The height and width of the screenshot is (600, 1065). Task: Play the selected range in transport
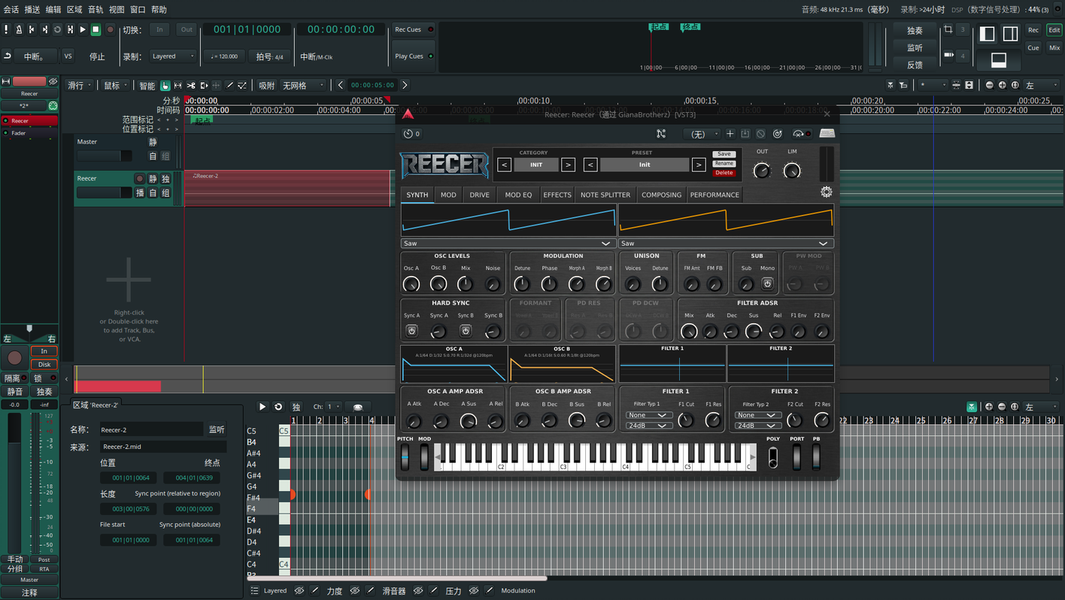click(70, 29)
